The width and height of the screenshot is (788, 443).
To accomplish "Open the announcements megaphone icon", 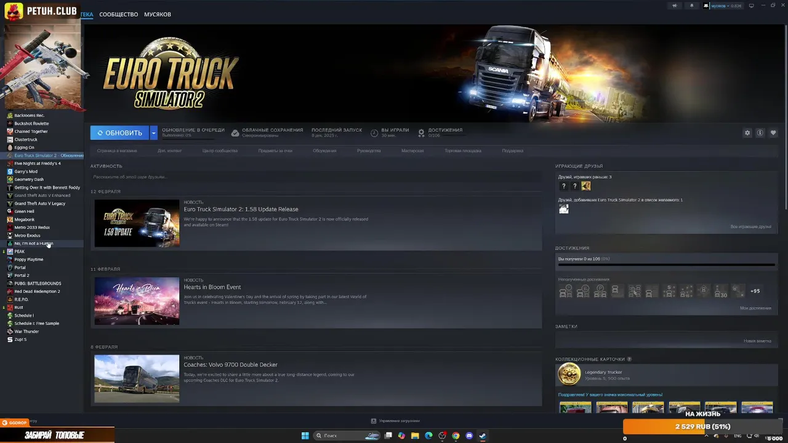I will (674, 6).
